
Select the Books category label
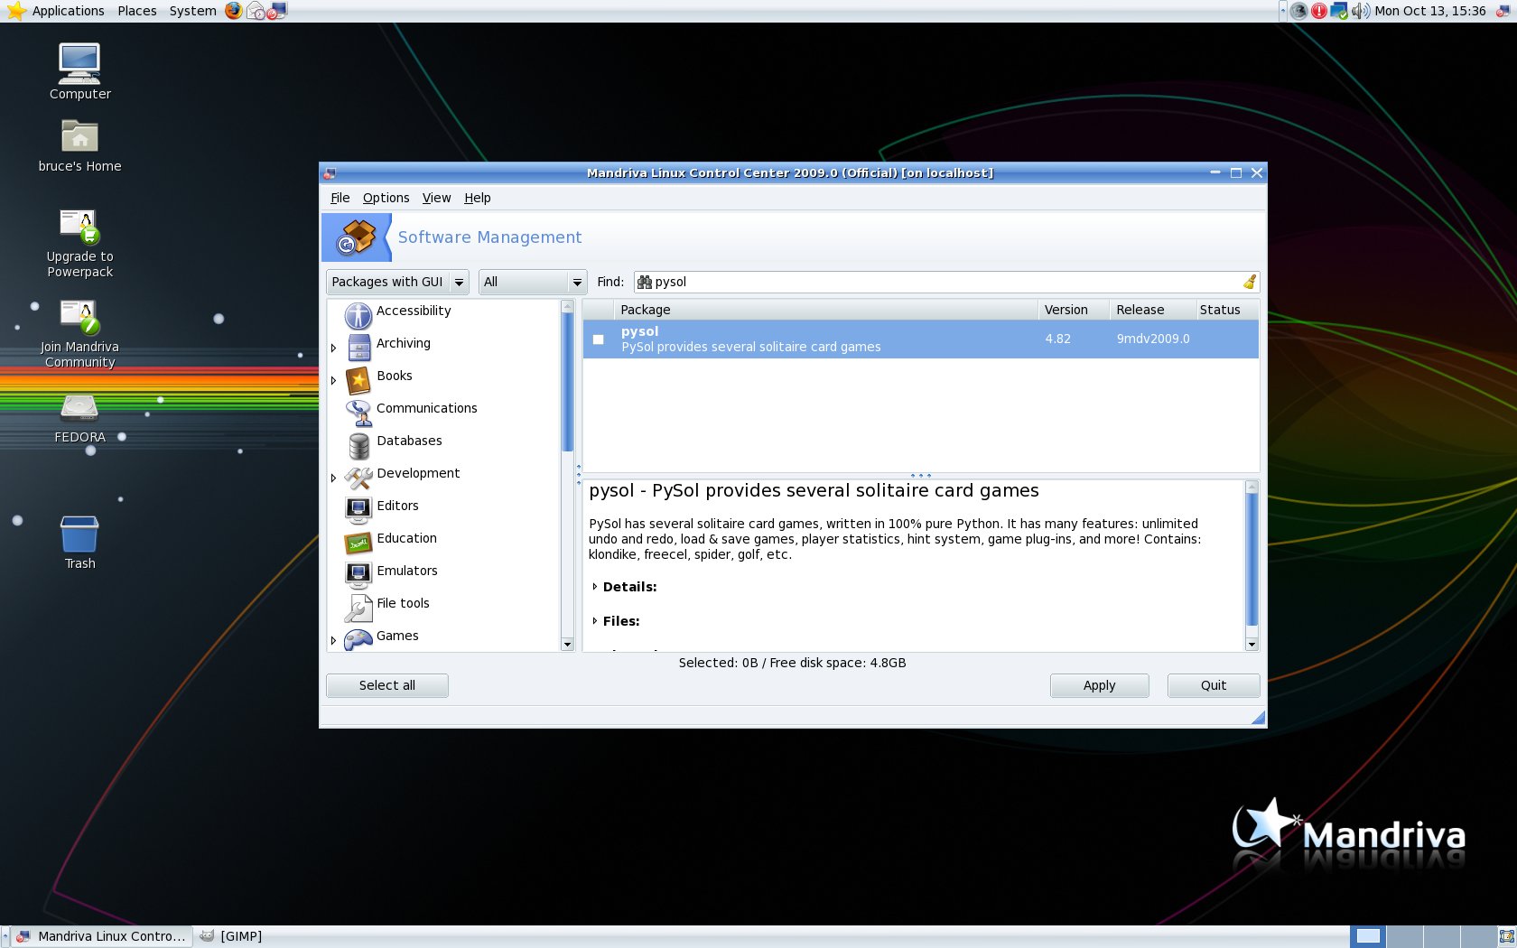(x=395, y=376)
